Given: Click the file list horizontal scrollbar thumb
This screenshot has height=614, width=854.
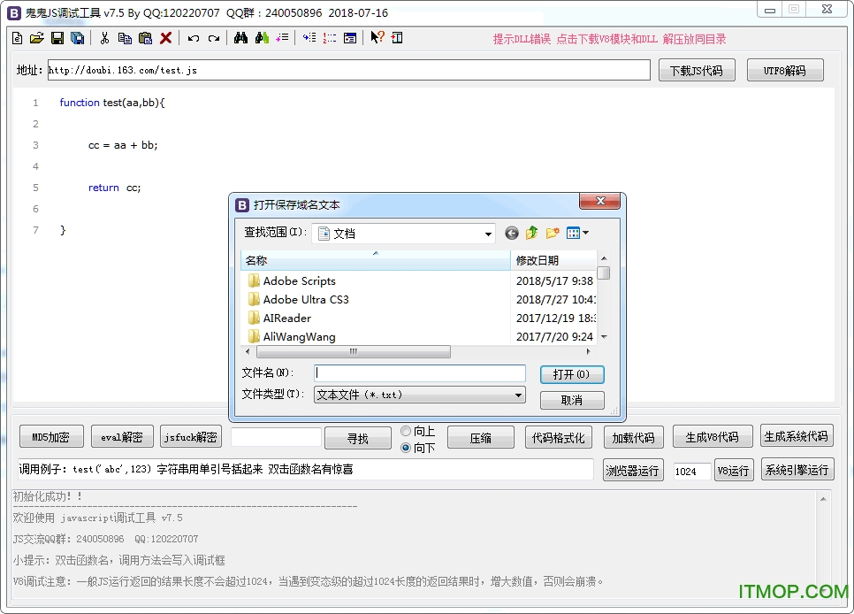Looking at the screenshot, I should (353, 352).
